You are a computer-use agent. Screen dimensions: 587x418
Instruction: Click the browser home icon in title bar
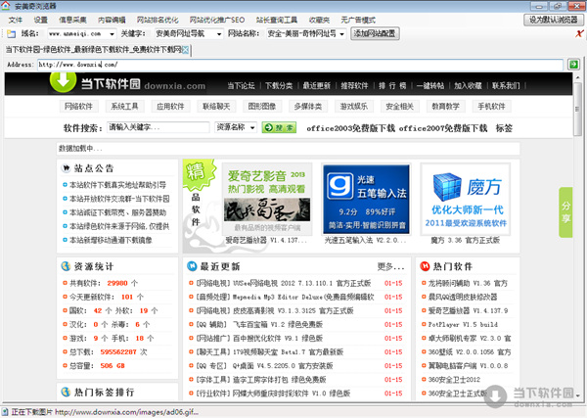click(6, 6)
